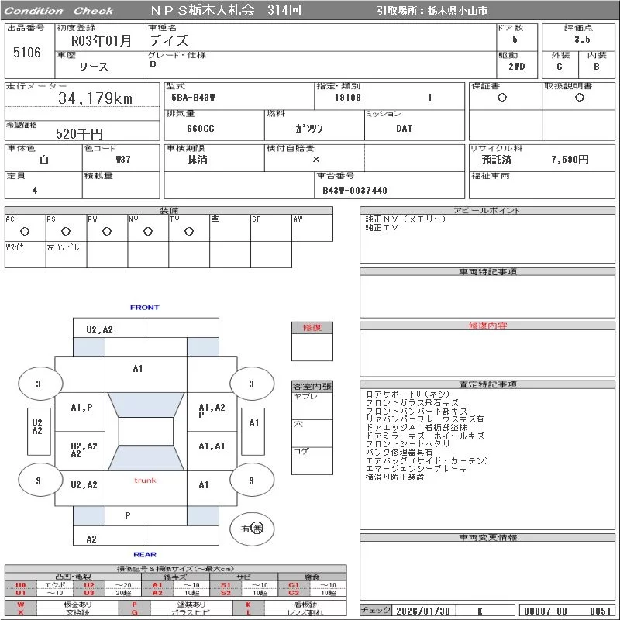Select the circled 無 spare tire indicator
The width and height of the screenshot is (620, 620).
click(258, 528)
